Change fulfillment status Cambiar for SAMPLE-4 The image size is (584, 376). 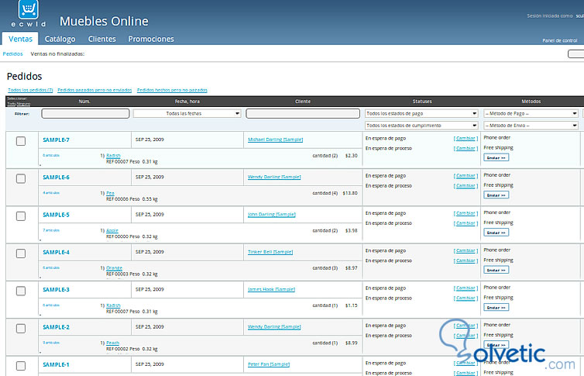pyautogui.click(x=465, y=260)
